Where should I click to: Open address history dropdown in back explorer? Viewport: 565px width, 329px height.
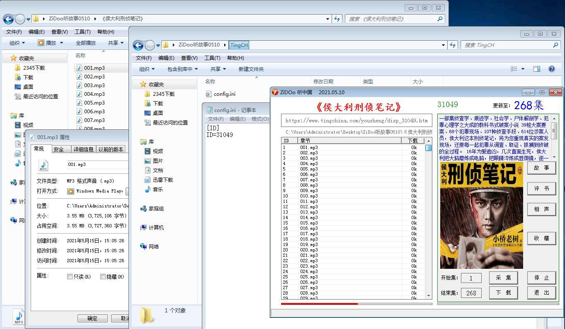tap(328, 19)
